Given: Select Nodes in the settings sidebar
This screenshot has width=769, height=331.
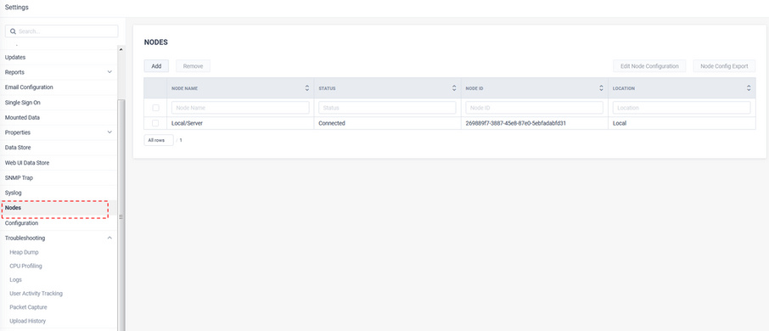Looking at the screenshot, I should [x=13, y=208].
